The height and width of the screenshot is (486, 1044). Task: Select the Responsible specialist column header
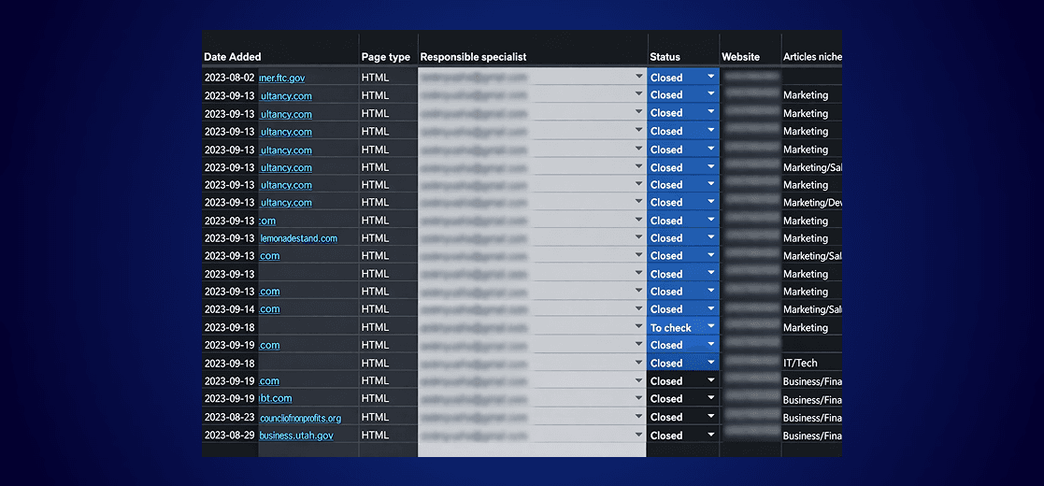tap(473, 57)
